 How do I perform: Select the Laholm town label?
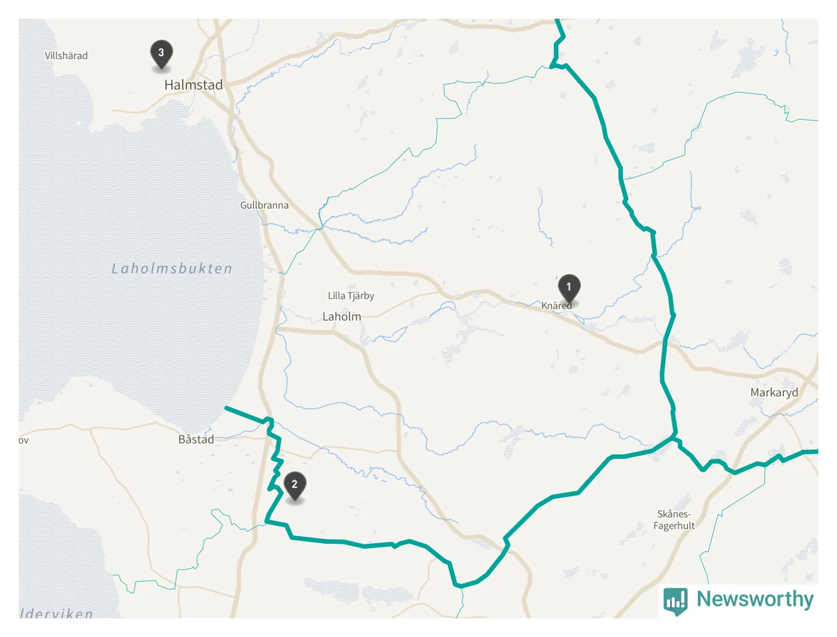coord(342,317)
